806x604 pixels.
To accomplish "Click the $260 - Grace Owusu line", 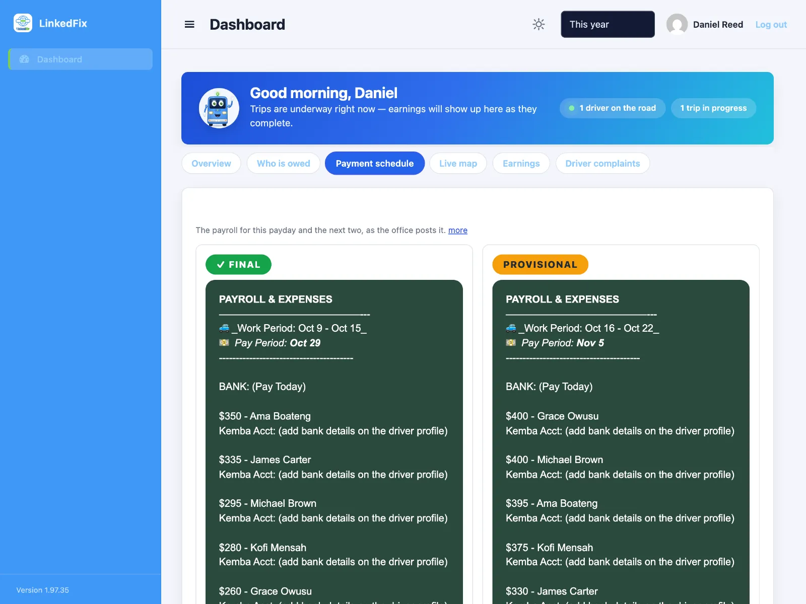I will tap(265, 591).
